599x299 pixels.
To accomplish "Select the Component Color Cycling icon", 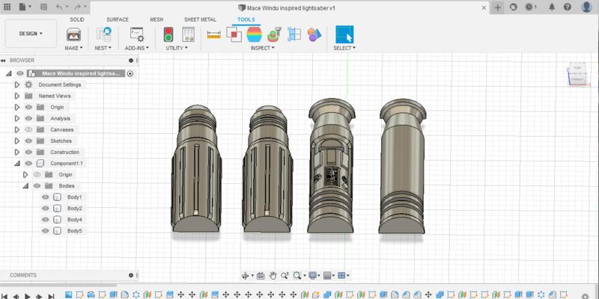I will 314,34.
